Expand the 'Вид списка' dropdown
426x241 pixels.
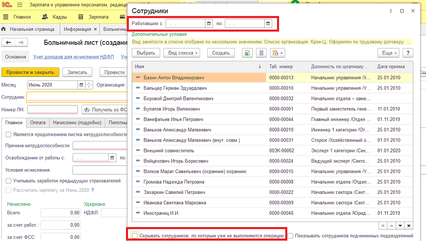pos(182,53)
